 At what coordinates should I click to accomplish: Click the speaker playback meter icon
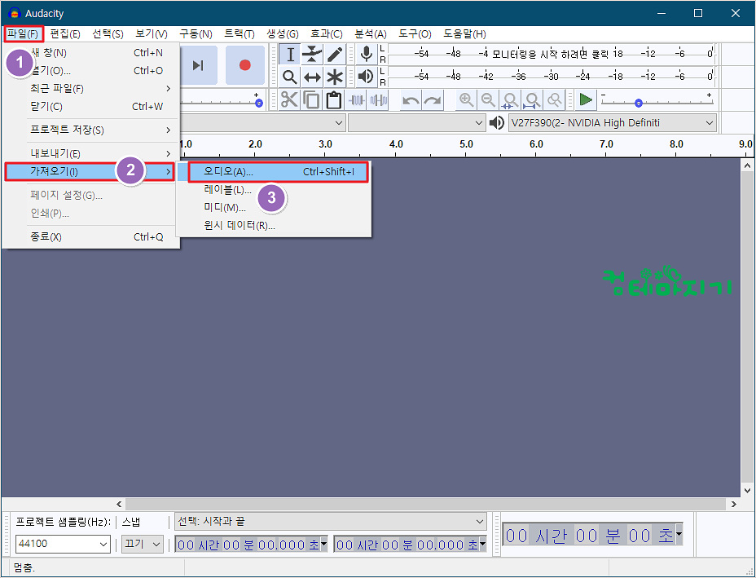tap(367, 77)
